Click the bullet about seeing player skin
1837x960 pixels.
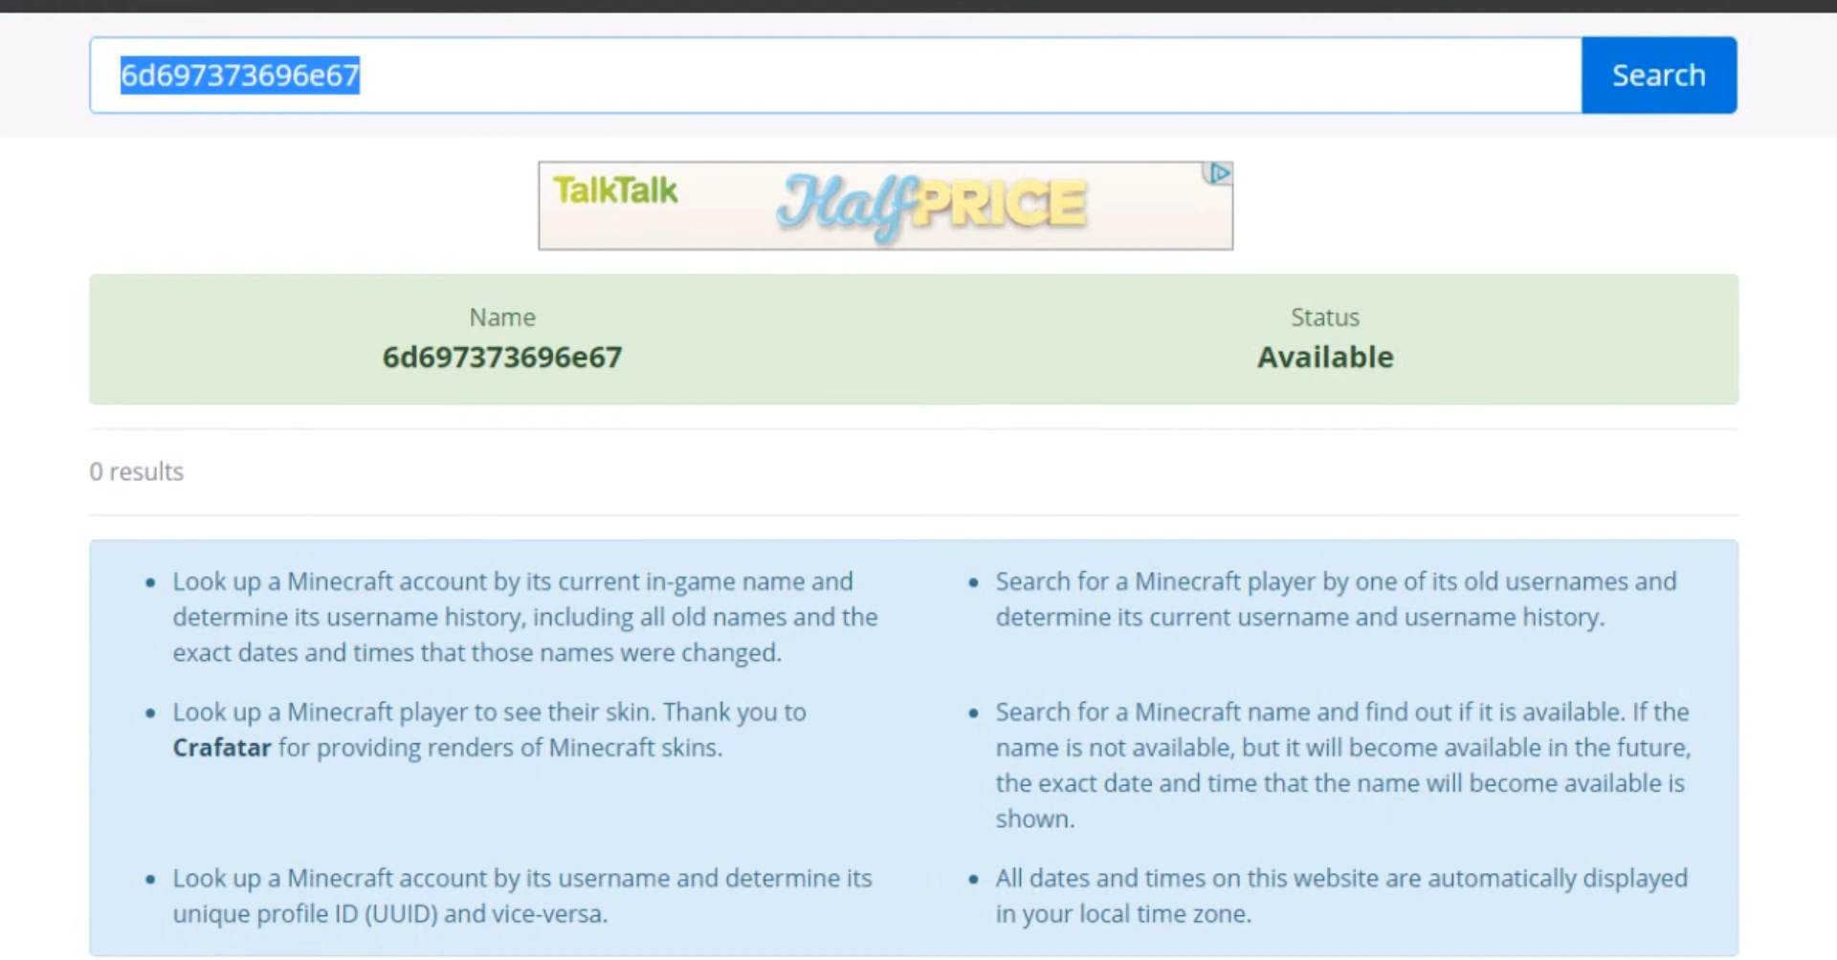click(490, 730)
